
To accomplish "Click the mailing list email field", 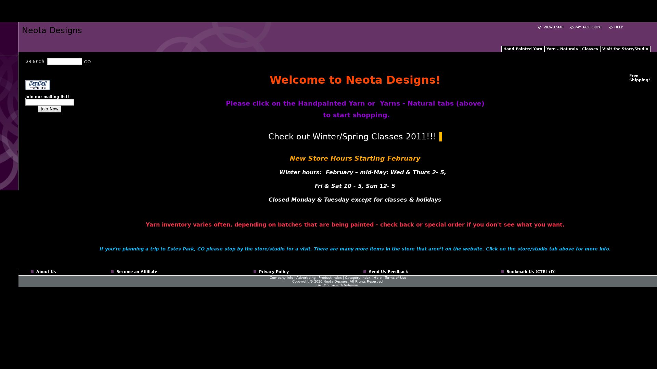I will tap(50, 102).
